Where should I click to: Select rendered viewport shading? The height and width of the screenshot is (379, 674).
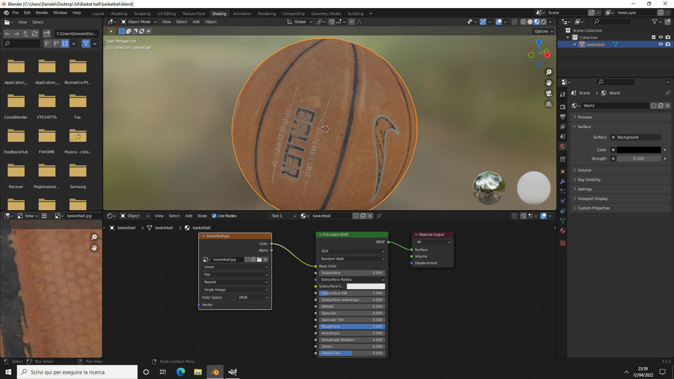coord(543,22)
